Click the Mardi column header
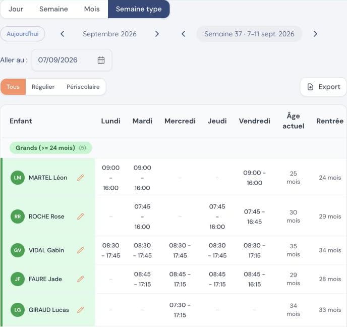The image size is (347, 327). click(142, 121)
